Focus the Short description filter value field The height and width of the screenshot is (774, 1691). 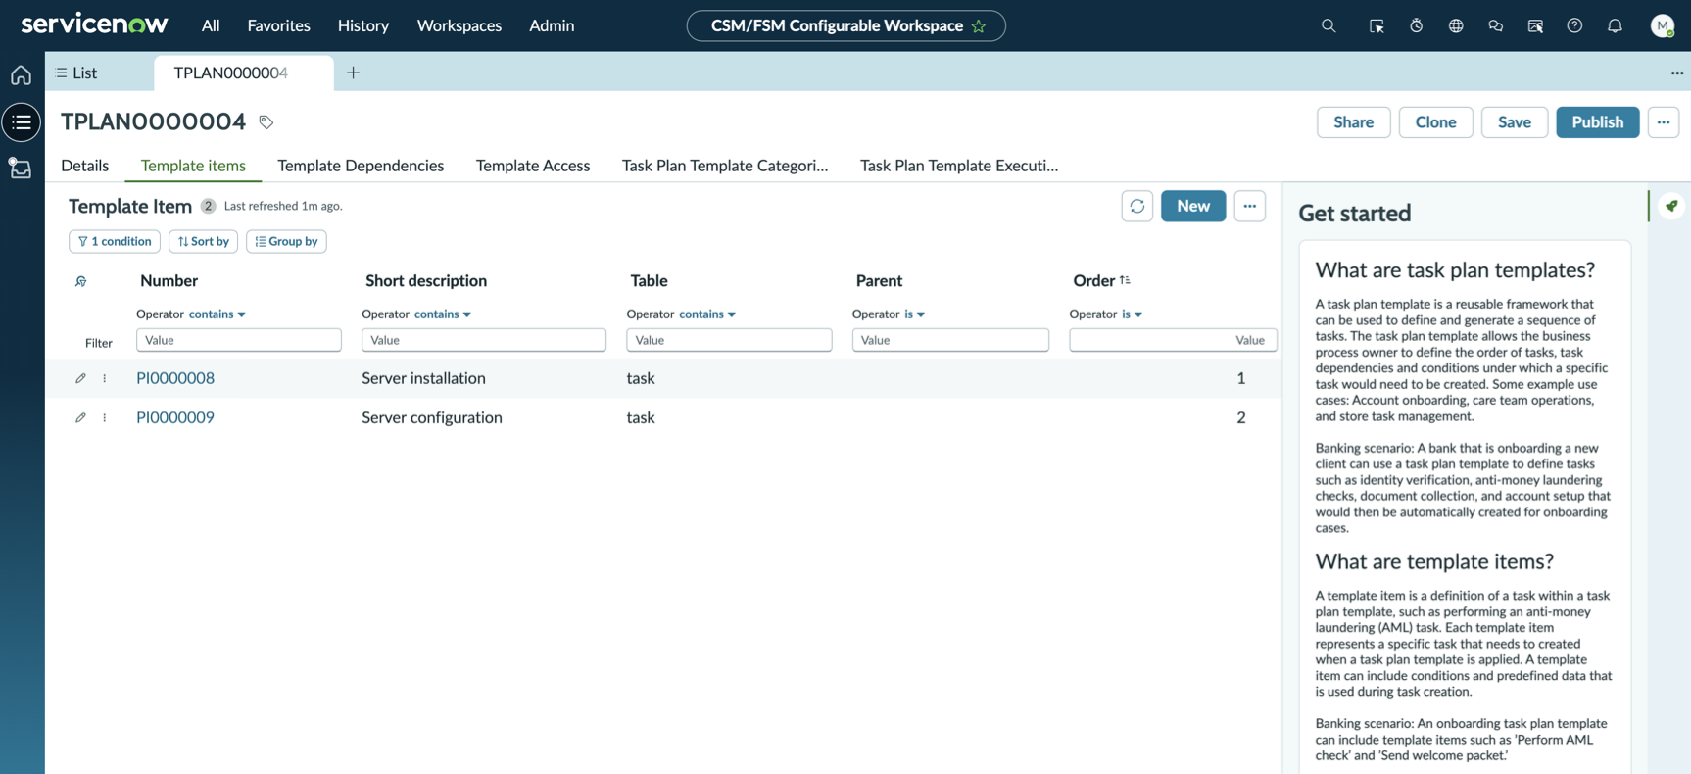484,340
